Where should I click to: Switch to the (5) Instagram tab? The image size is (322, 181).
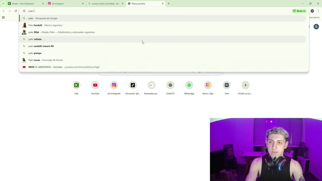pyautogui.click(x=66, y=4)
